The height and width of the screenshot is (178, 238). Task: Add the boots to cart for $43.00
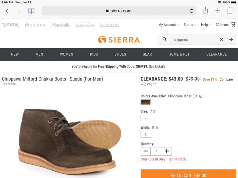click(188, 174)
